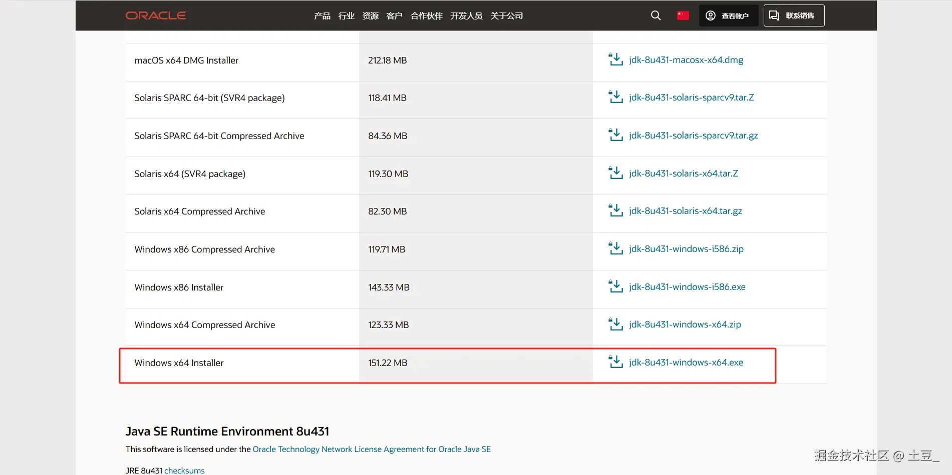Screen dimensions: 952x475
Task: Open the 开发人员 menu
Action: [466, 15]
